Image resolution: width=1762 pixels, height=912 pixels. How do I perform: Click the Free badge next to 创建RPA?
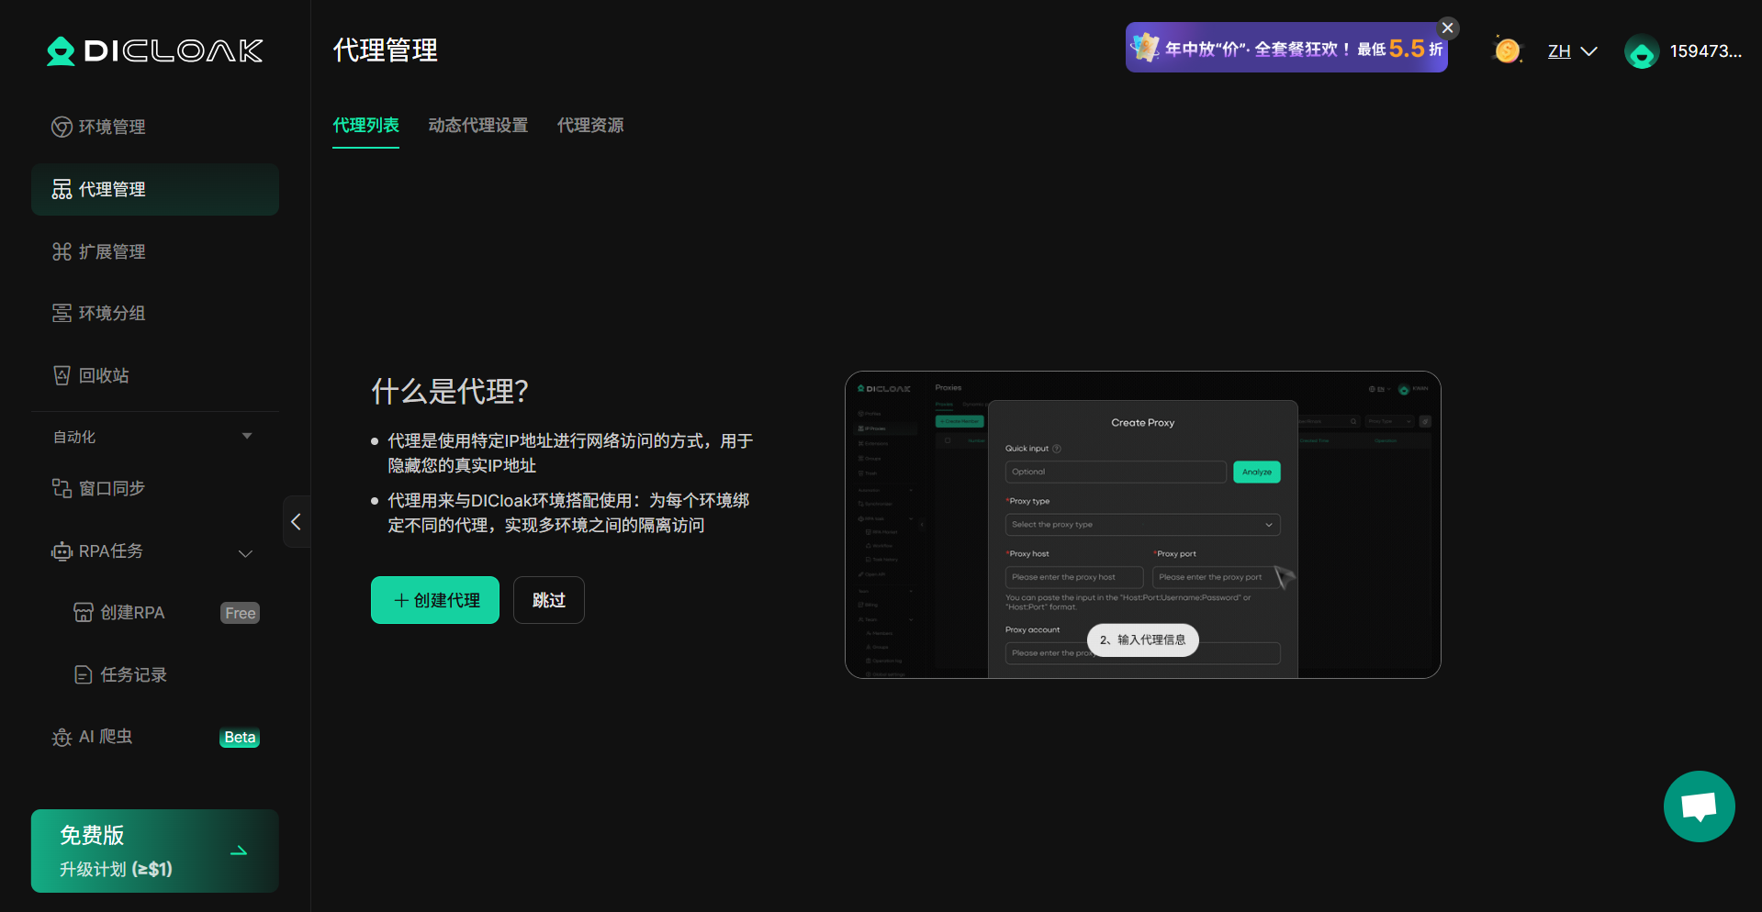241,613
